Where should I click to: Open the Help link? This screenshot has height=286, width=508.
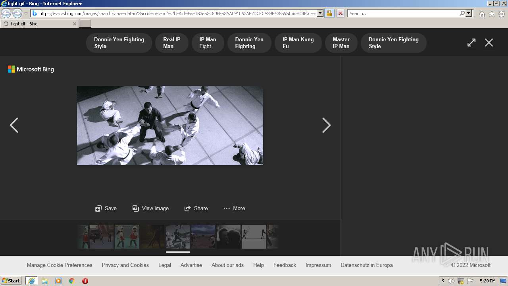pyautogui.click(x=258, y=265)
